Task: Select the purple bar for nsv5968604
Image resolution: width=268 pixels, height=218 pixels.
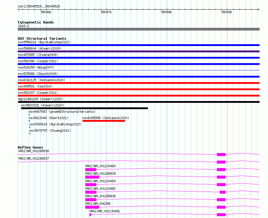Action: click(139, 51)
